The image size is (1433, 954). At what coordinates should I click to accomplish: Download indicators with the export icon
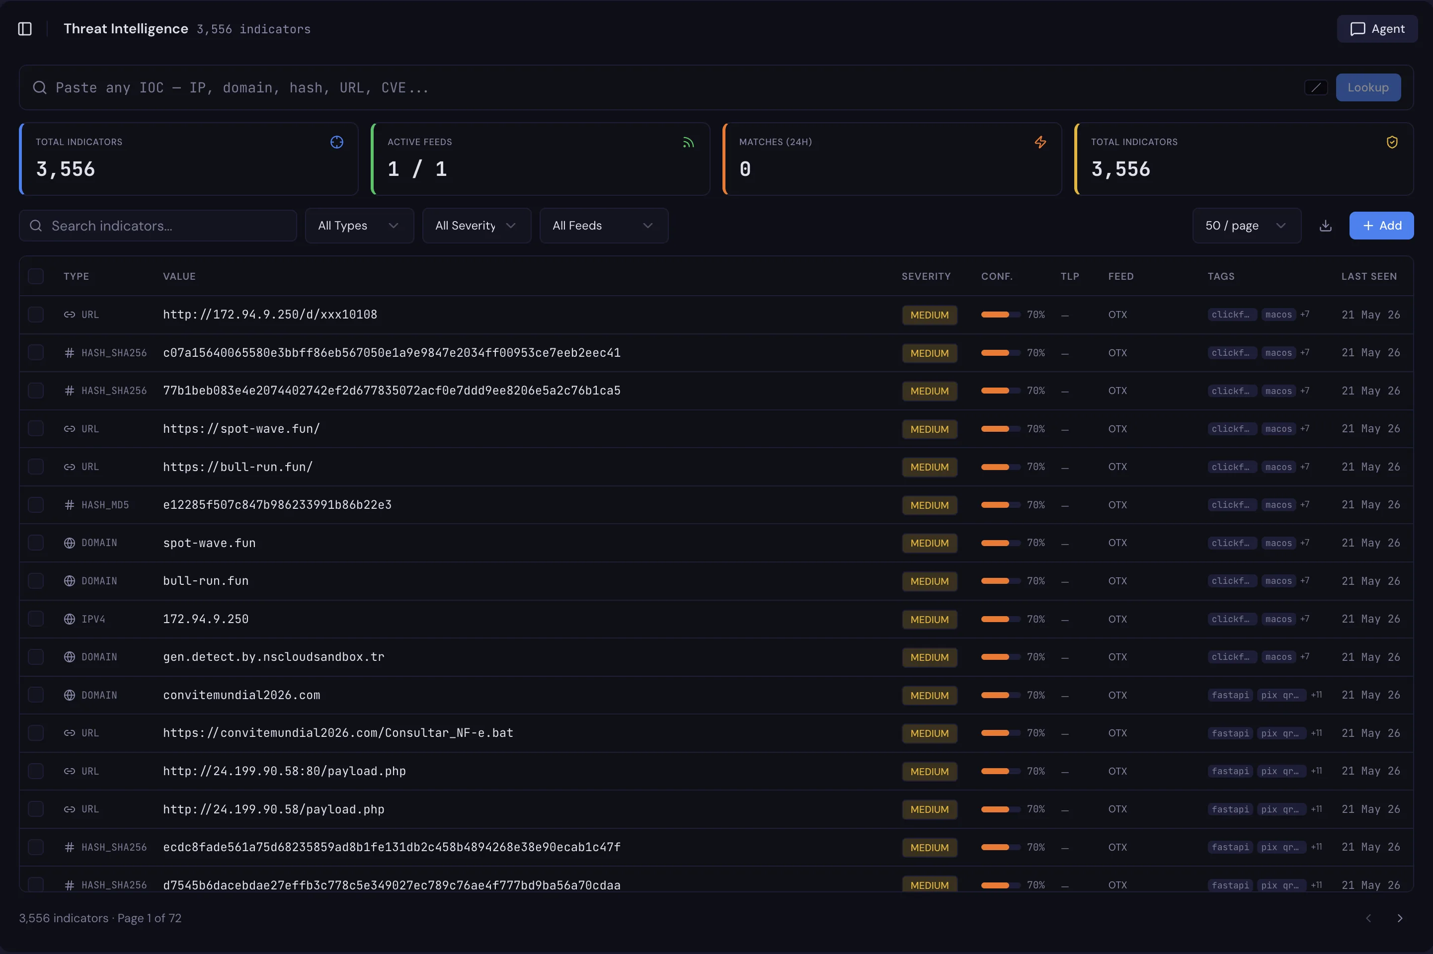[x=1325, y=226]
